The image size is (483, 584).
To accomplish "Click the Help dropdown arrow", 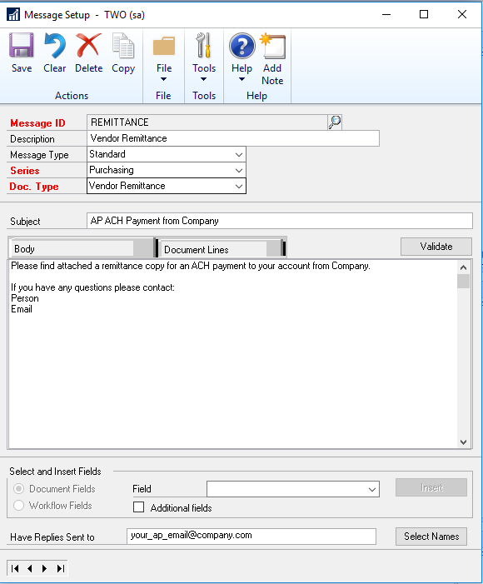I will [242, 79].
